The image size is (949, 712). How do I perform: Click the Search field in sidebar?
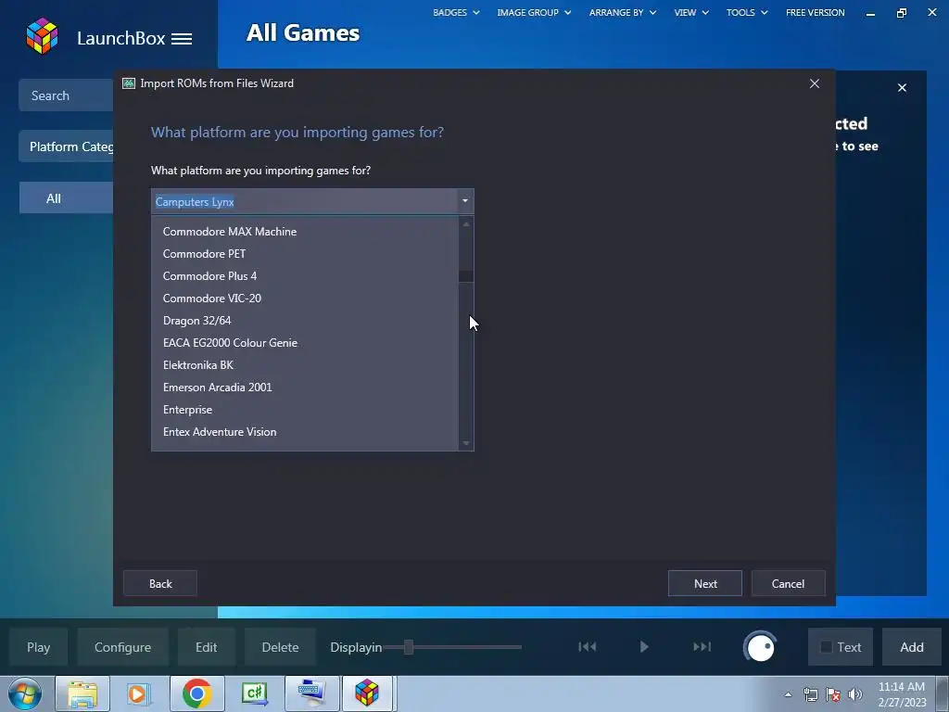pos(66,95)
